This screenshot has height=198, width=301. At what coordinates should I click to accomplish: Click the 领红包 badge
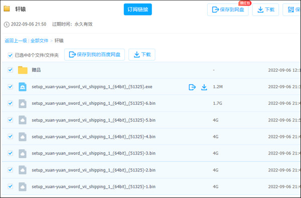coord(245,3)
